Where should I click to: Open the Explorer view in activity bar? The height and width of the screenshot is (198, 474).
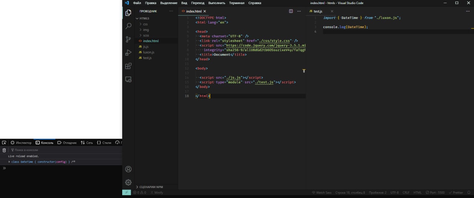[x=128, y=13]
